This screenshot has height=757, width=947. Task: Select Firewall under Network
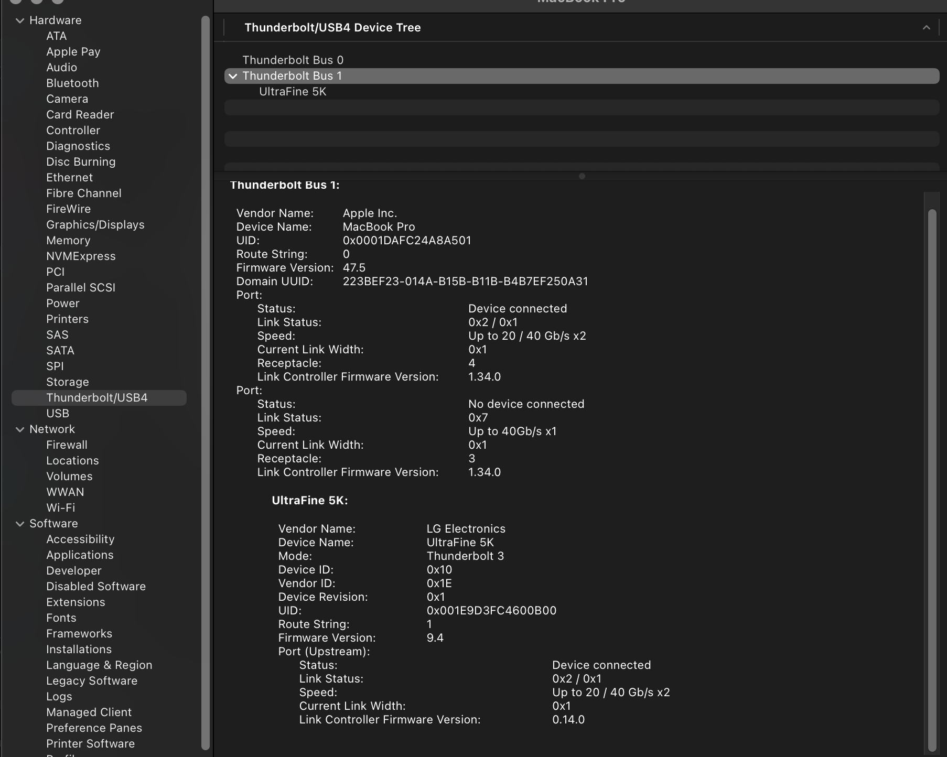pyautogui.click(x=67, y=445)
